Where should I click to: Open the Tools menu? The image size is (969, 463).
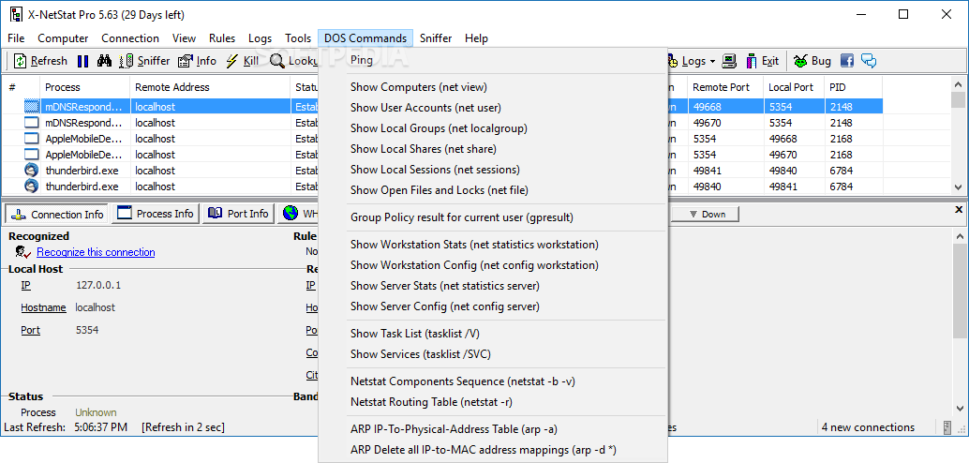coord(298,38)
